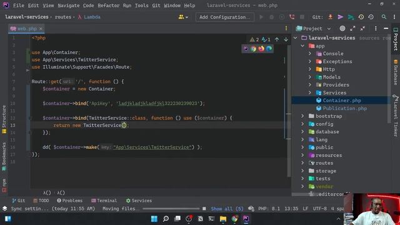Click the warnings count inspection indicator

[x=254, y=39]
